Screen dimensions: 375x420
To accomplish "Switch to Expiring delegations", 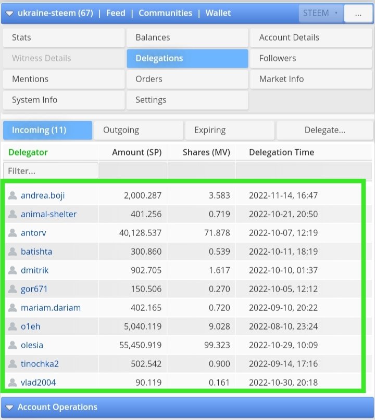I will pyautogui.click(x=230, y=130).
